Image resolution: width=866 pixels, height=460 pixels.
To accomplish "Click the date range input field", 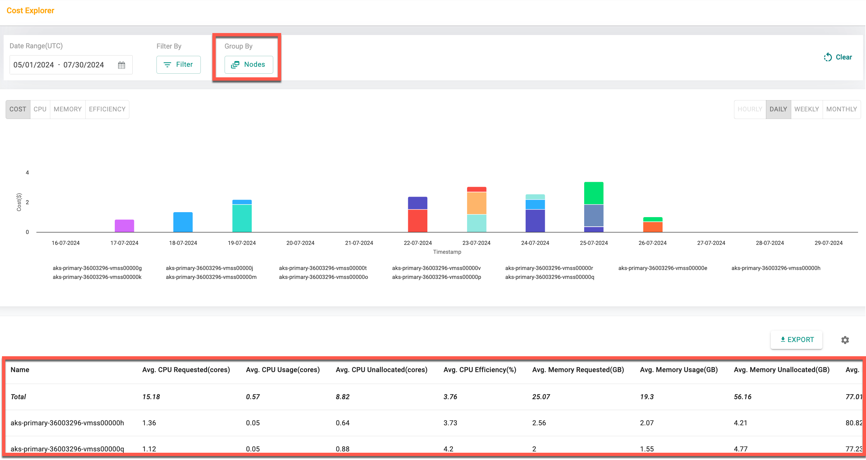I will [69, 65].
